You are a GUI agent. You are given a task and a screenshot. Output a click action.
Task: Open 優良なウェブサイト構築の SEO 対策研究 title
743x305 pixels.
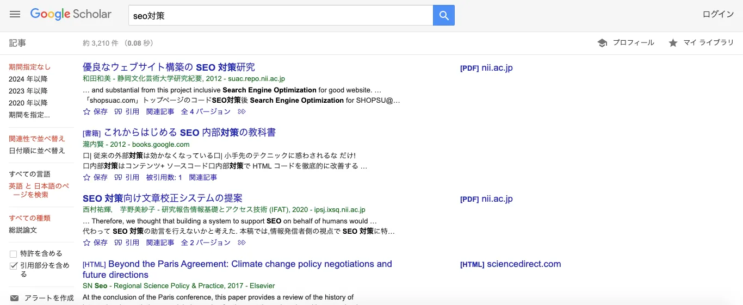[x=169, y=67]
